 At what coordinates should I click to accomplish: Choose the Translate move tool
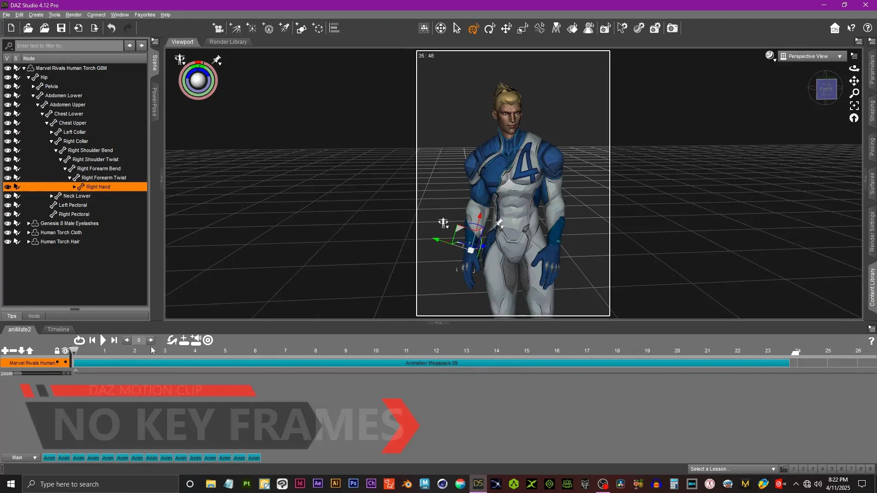click(506, 28)
